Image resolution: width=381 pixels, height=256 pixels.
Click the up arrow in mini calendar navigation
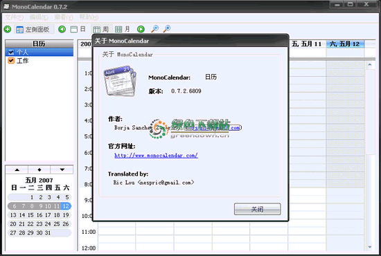pos(17,170)
